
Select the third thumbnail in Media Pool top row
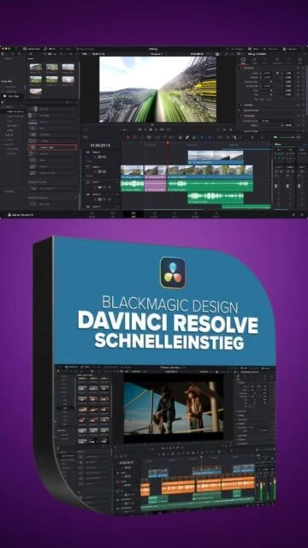[x=68, y=67]
